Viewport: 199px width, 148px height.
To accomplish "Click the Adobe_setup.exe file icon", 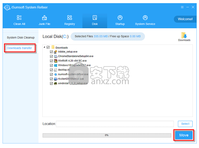I will click(56, 52).
